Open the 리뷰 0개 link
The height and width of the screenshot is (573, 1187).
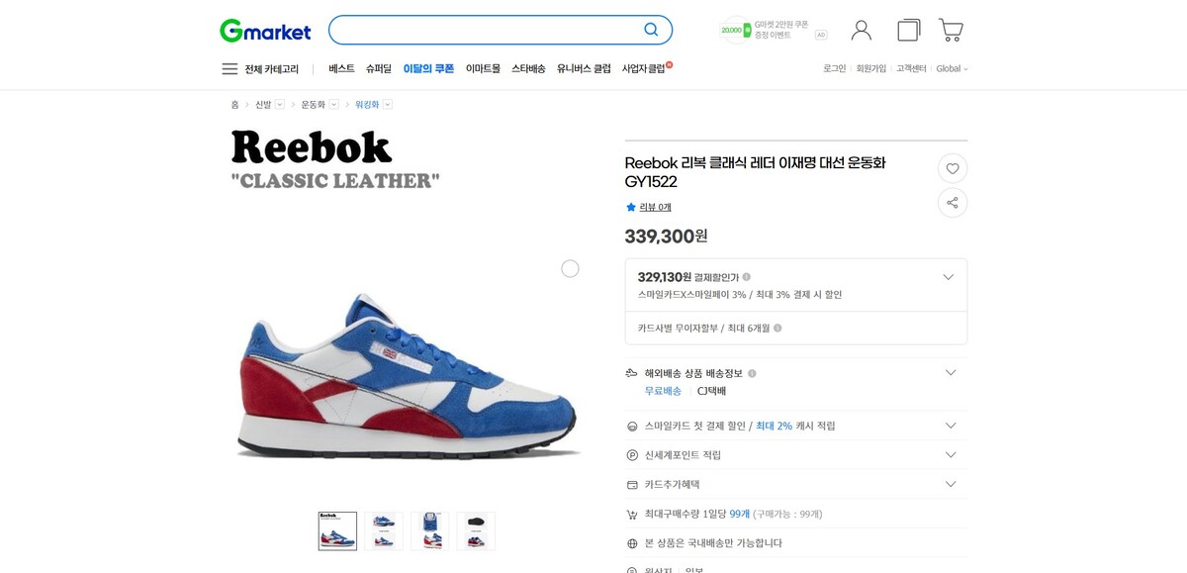click(655, 207)
